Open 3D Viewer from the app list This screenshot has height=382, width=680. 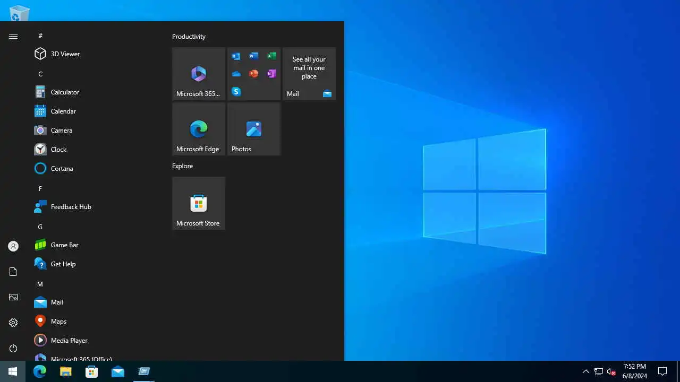97,54
